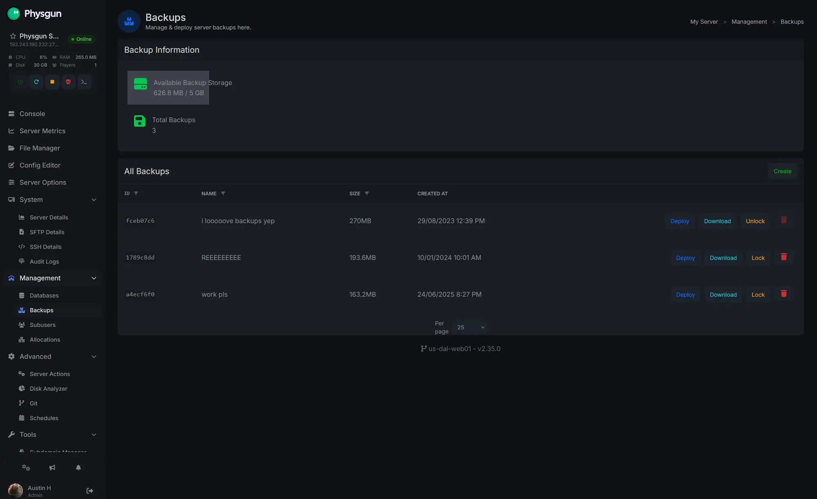Open SFTP Details
The image size is (817, 499).
point(57,232)
